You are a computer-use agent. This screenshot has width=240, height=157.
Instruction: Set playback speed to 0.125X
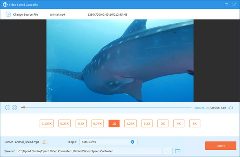pyautogui.click(x=47, y=123)
